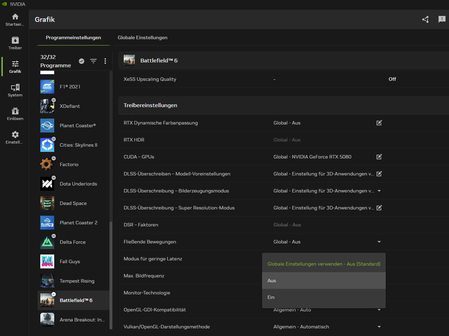The height and width of the screenshot is (336, 449).
Task: Open the Startseite home icon in sidebar
Action: point(15,19)
